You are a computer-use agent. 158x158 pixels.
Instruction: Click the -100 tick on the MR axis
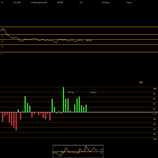[155, 139]
